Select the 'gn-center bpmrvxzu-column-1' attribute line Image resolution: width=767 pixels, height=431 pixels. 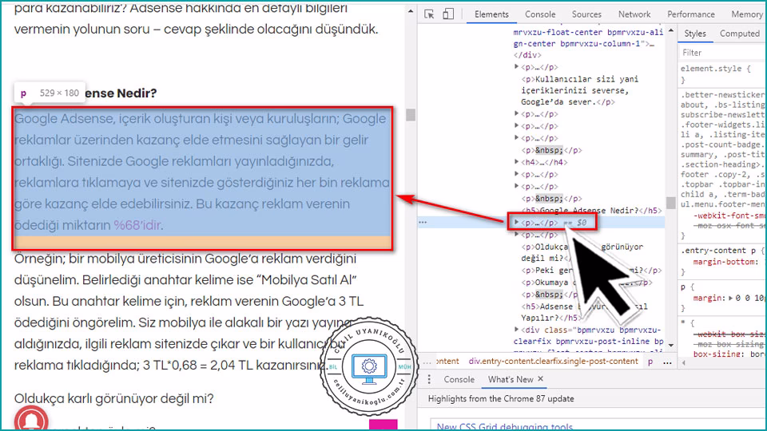(x=583, y=43)
